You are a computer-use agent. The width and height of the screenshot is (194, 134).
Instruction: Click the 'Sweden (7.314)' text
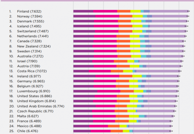pyautogui.click(x=29, y=51)
